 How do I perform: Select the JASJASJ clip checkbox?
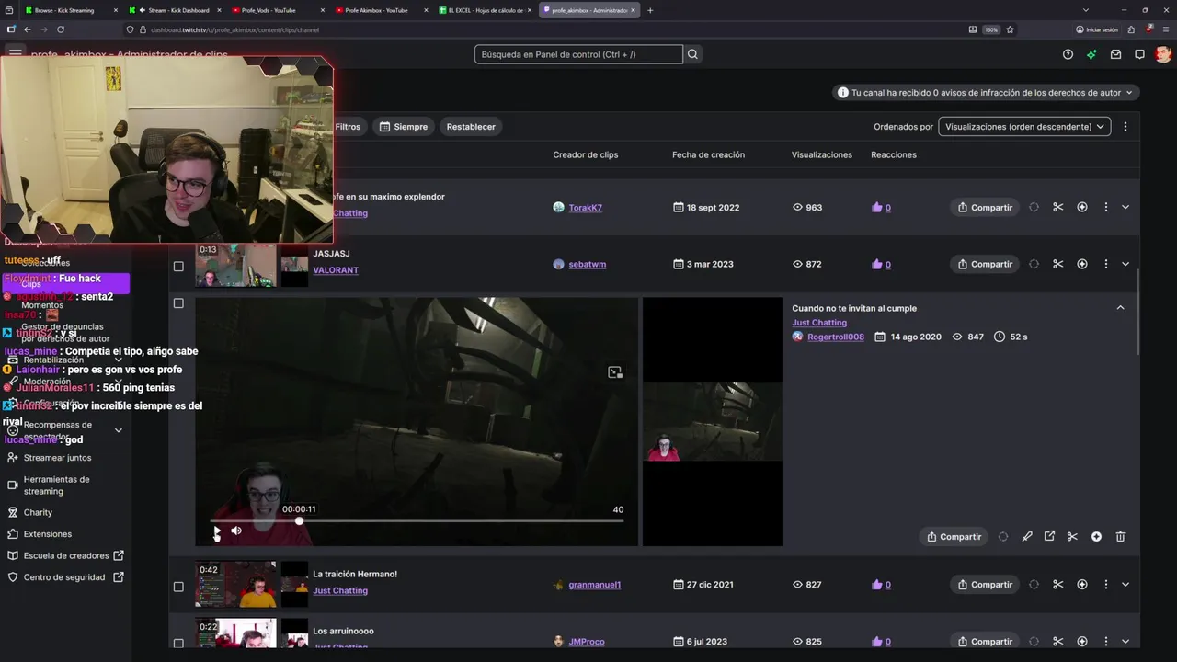(x=178, y=267)
